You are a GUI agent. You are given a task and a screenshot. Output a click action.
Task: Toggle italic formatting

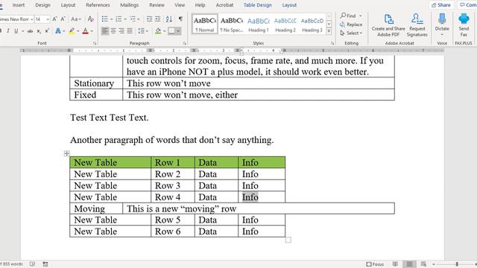pos(8,31)
